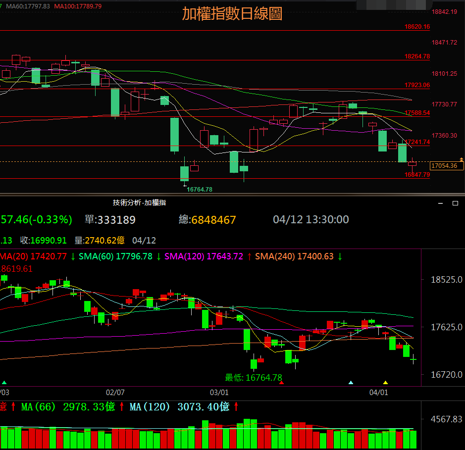Screen dimensions: 465x450
Task: Maximize the 技術分析-加權指 window
Action: coord(455,203)
